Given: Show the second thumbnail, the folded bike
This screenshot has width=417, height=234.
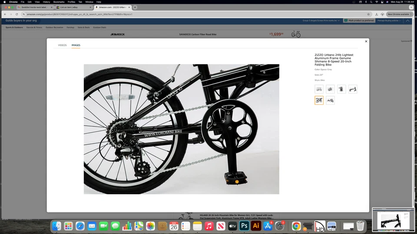Looking at the screenshot, I should tap(330, 89).
